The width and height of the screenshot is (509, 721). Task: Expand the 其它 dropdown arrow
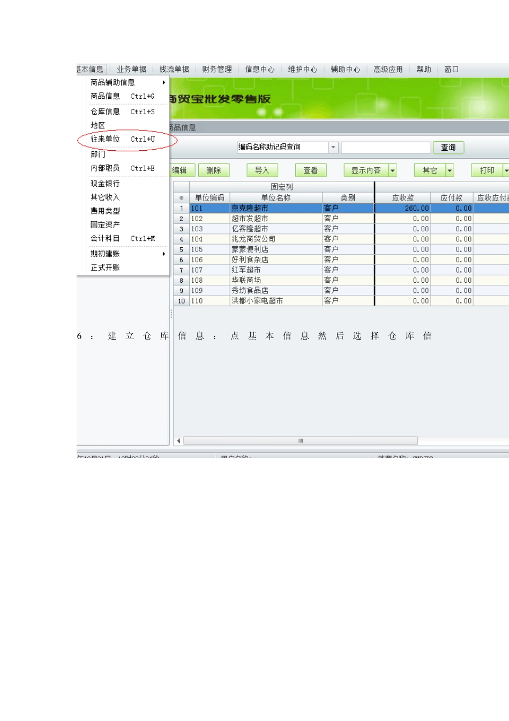[x=450, y=170]
